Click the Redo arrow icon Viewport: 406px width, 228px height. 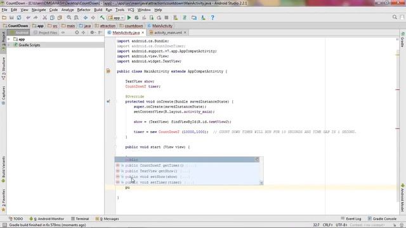[x=36, y=18]
